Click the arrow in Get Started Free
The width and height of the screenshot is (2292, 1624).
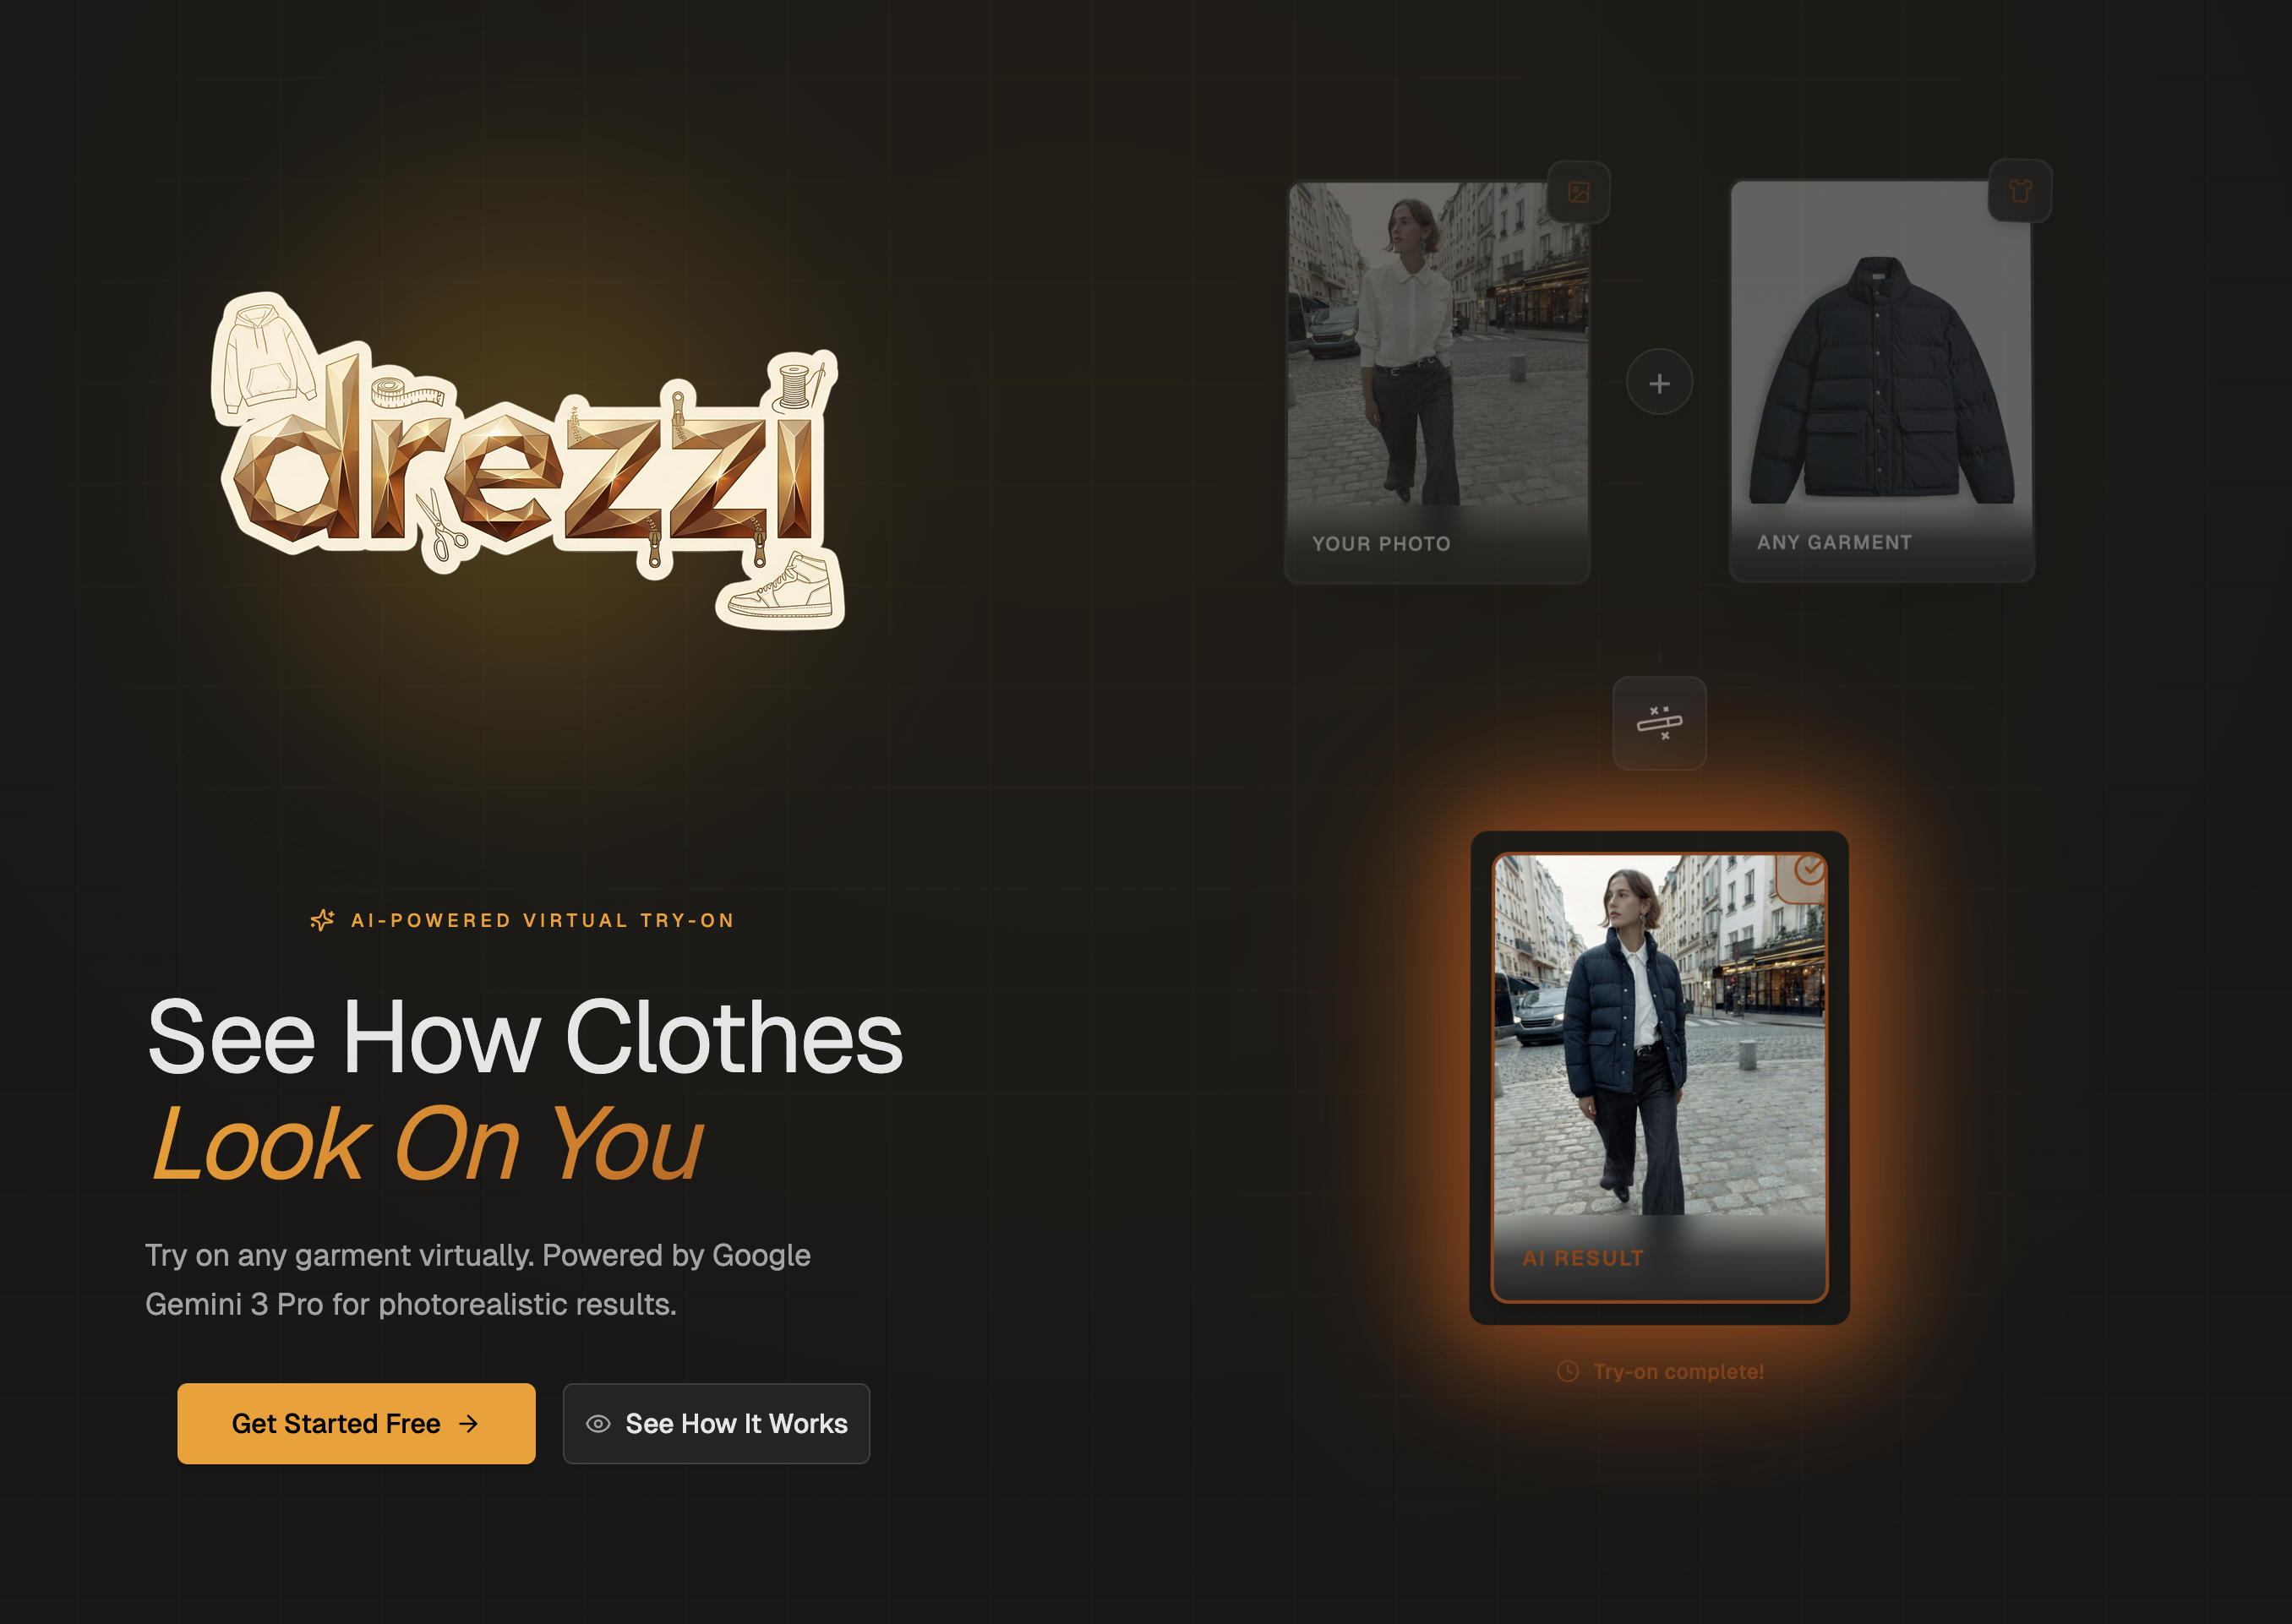coord(468,1424)
